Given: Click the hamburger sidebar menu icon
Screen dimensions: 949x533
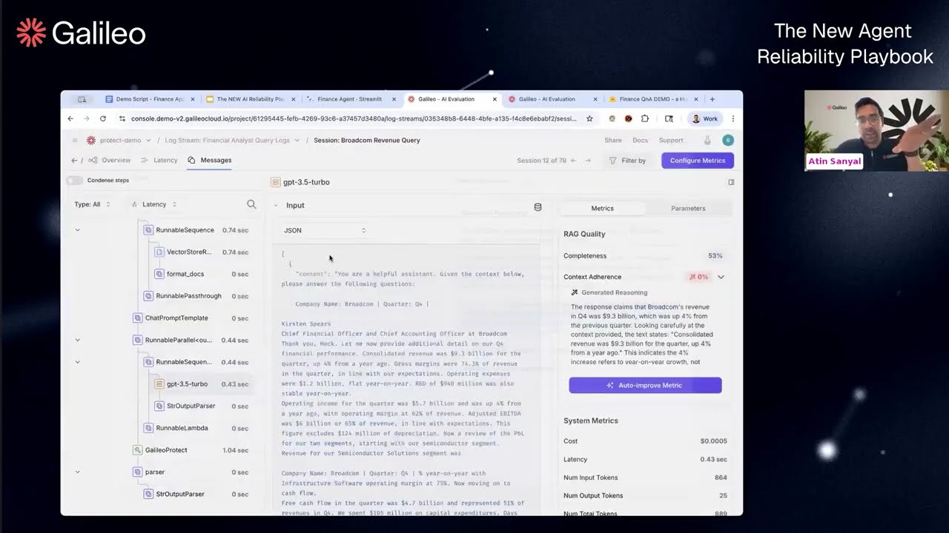Looking at the screenshot, I should (x=75, y=140).
